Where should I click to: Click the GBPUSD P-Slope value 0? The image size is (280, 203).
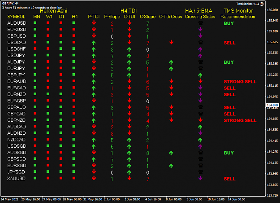[112, 36]
